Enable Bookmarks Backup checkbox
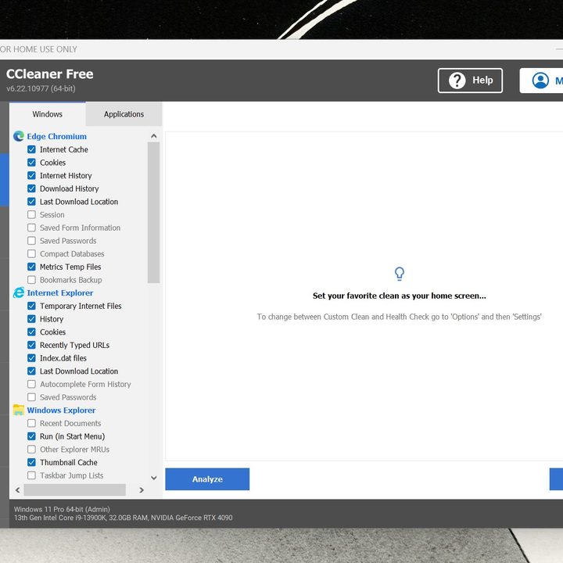This screenshot has width=563, height=563. point(31,280)
